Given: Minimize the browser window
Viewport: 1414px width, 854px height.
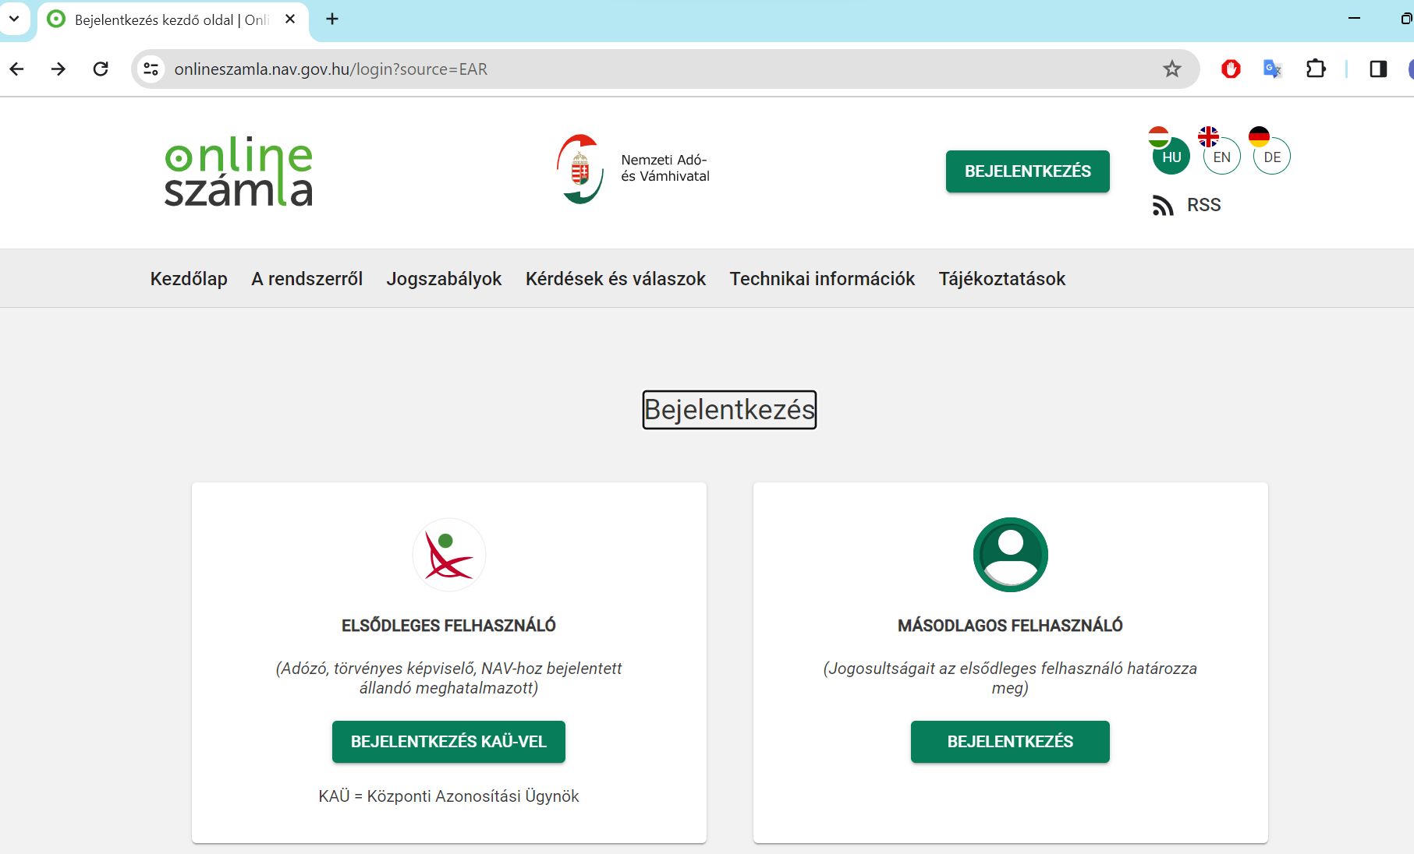Looking at the screenshot, I should coord(1354,19).
